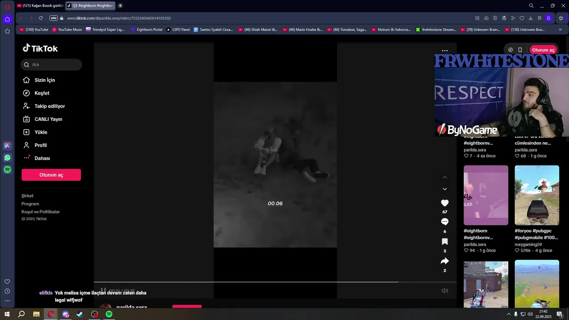The height and width of the screenshot is (320, 569).
Task: Open the Opera sidebar bookmarks star icon
Action: [x=7, y=31]
